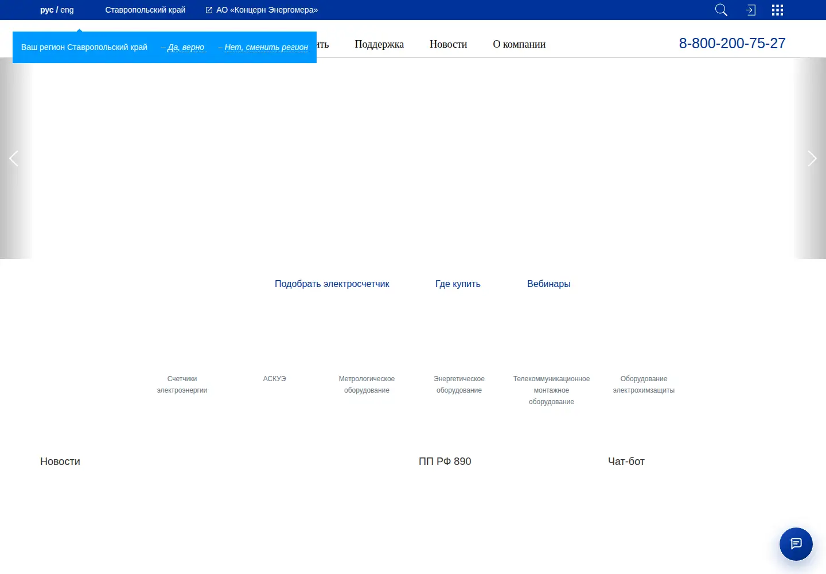Open Новости menu item
The width and height of the screenshot is (826, 574).
click(x=448, y=44)
